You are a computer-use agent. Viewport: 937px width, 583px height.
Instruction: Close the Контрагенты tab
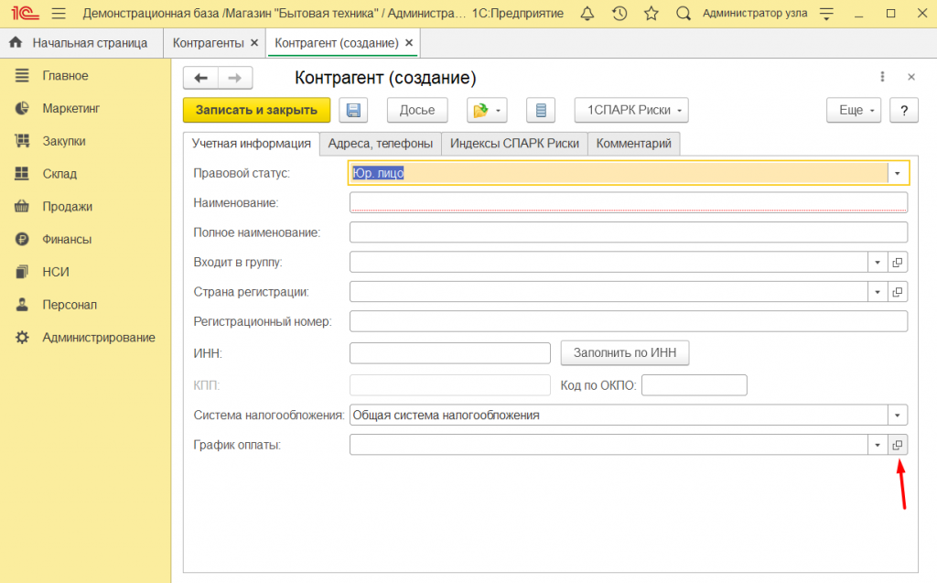tap(254, 43)
